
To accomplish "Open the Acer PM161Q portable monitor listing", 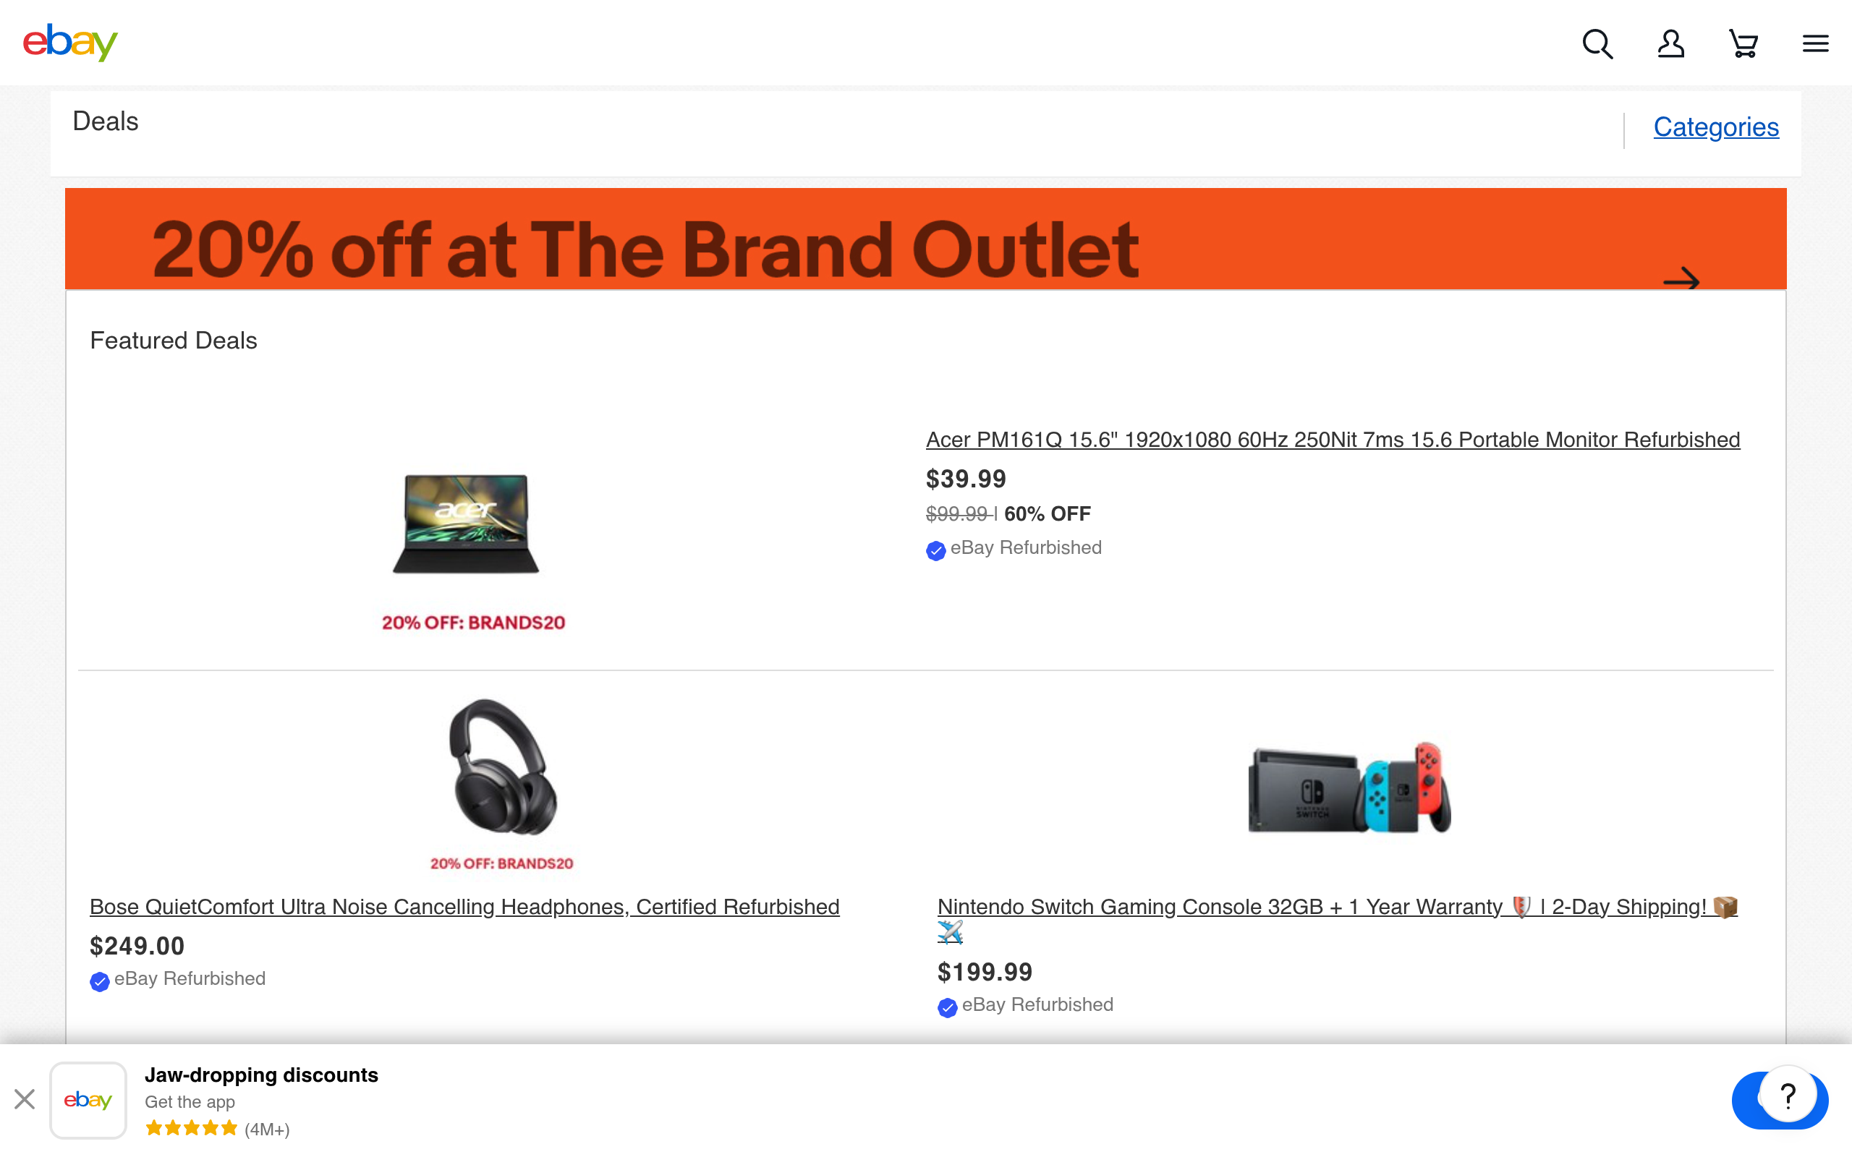I will pos(1333,440).
